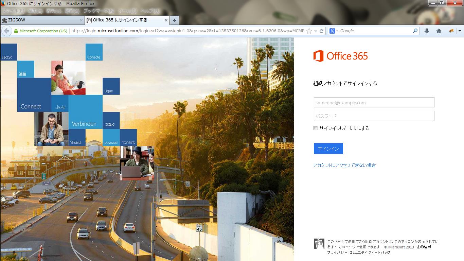Click the photo of woman drinking from cup
Image resolution: width=464 pixels, height=261 pixels.
[x=68, y=78]
